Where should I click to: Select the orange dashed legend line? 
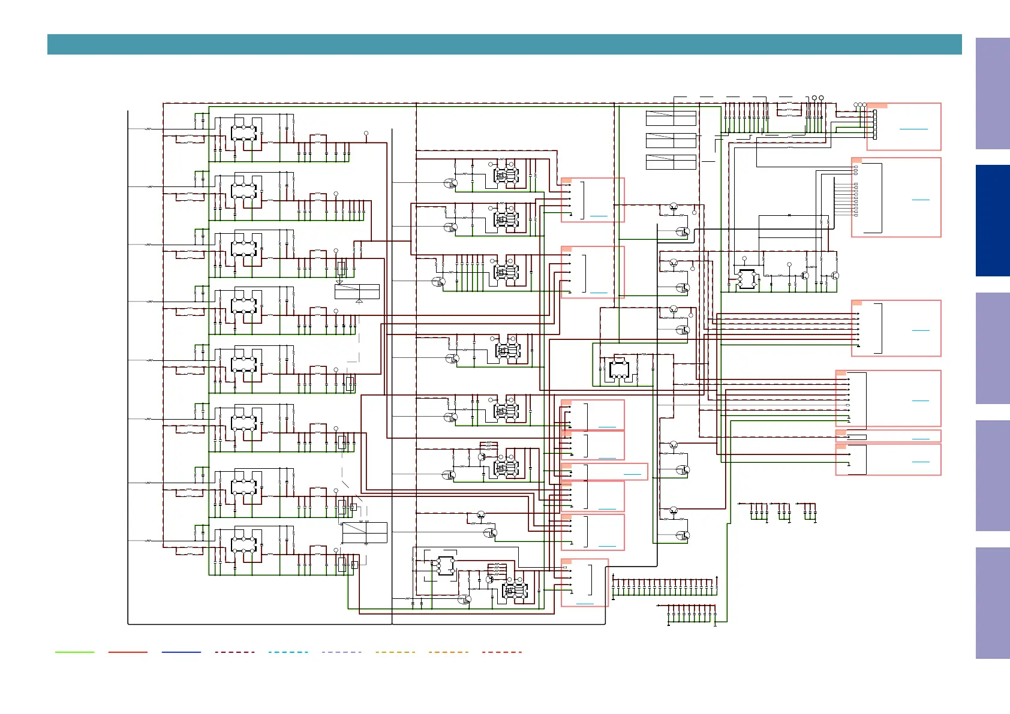coord(449,652)
